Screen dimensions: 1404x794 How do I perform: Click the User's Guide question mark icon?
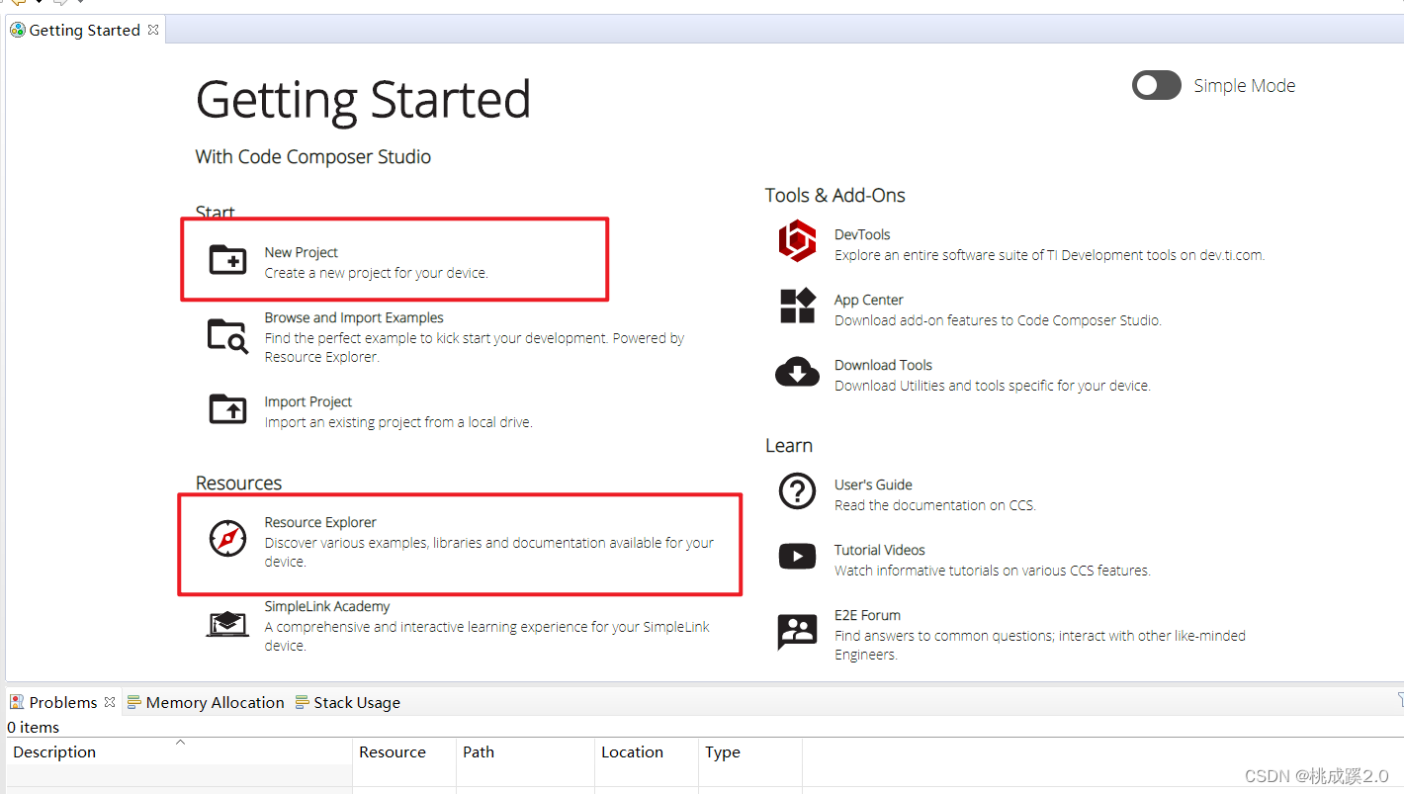coord(797,490)
